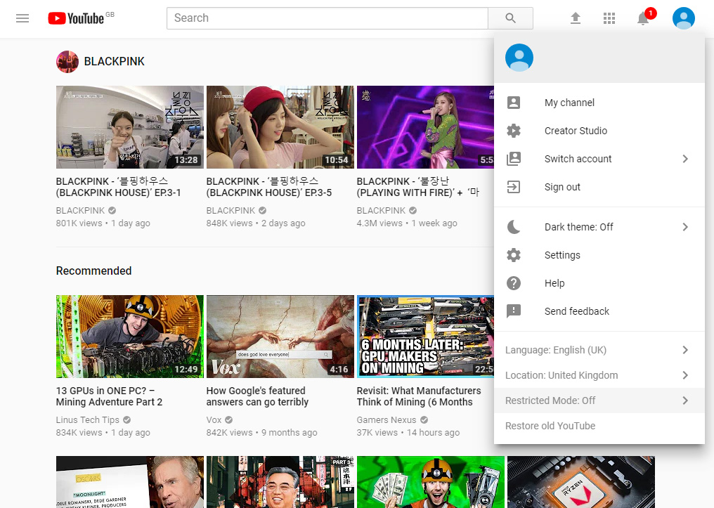Viewport: 714px width, 508px height.
Task: Open Gamers Nexus channel link
Action: [x=386, y=419]
